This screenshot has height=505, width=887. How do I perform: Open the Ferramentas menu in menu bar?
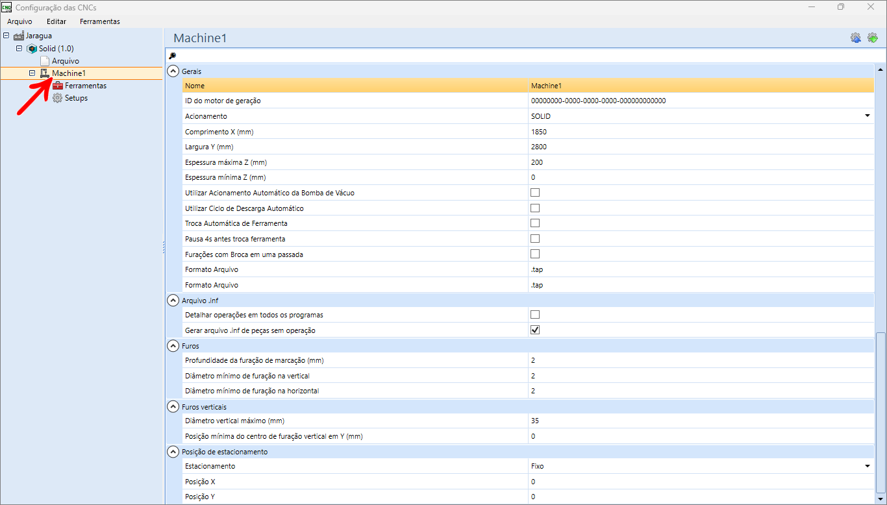click(100, 21)
